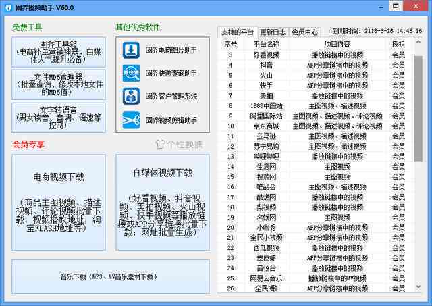Click the 固乔视频剪辑助手 scissors icon
Image resolution: width=432 pixels, height=306 pixels.
pos(131,120)
